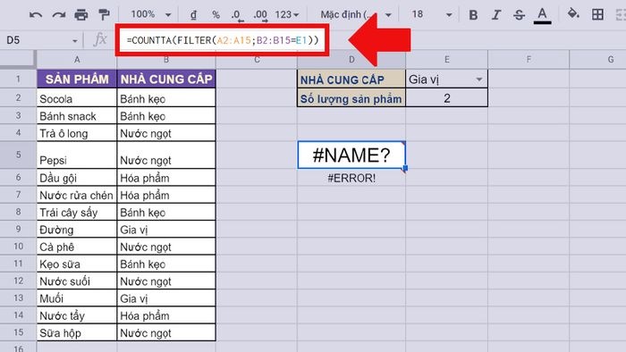
Task: Click the select-all corner box
Action: point(18,59)
